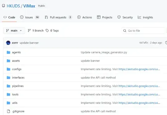Open 'Update camera_image_generator.py' commit message

coord(104,52)
